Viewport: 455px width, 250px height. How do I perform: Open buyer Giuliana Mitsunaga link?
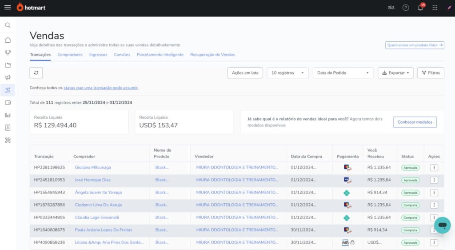click(x=93, y=168)
